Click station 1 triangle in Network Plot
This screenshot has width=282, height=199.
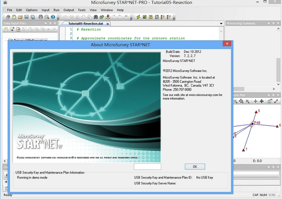[x=243, y=150]
